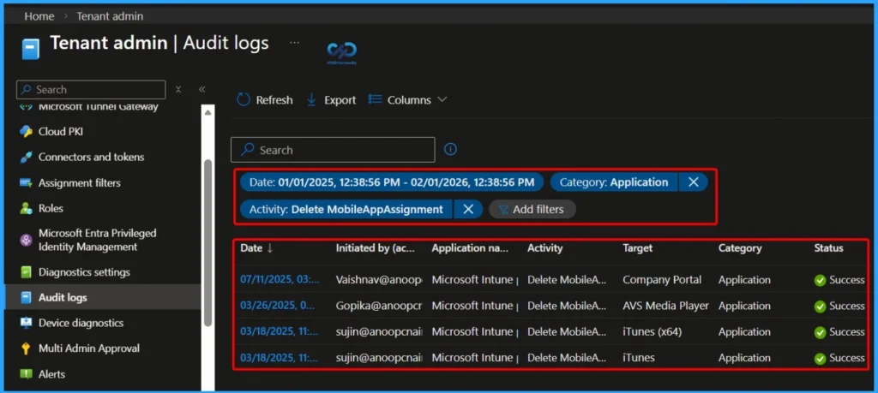Viewport: 878px width, 393px height.
Task: Click the sidebar scrollbar thumb
Action: tap(207, 242)
